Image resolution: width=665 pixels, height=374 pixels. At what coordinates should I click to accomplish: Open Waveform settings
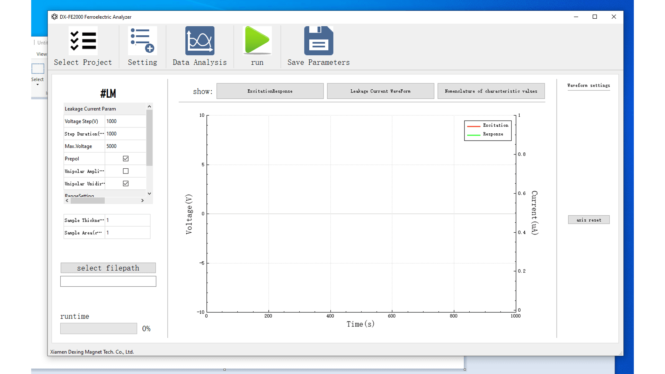588,86
